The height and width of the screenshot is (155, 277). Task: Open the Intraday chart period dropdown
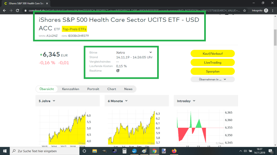point(186,101)
